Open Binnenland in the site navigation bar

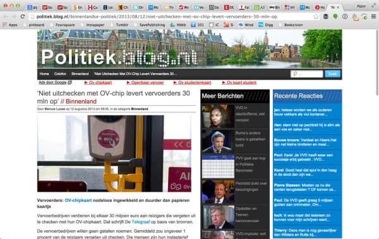coord(80,74)
